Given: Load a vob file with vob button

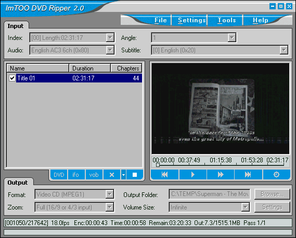Looking at the screenshot, I should pyautogui.click(x=94, y=175).
